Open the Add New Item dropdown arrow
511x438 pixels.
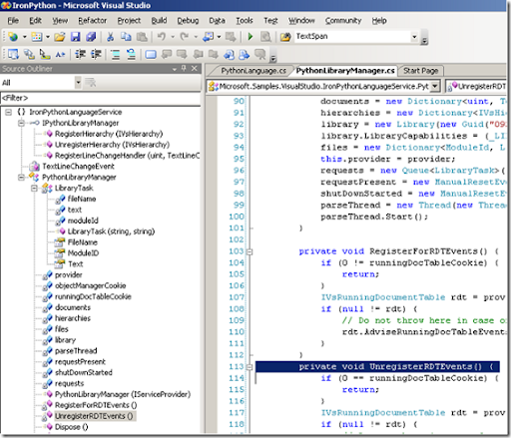(x=48, y=37)
